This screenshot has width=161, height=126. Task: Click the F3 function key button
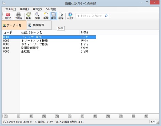click(31, 116)
